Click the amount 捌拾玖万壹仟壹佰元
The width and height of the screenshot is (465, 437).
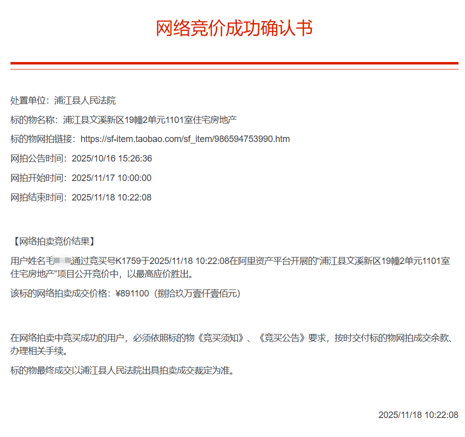(x=197, y=293)
